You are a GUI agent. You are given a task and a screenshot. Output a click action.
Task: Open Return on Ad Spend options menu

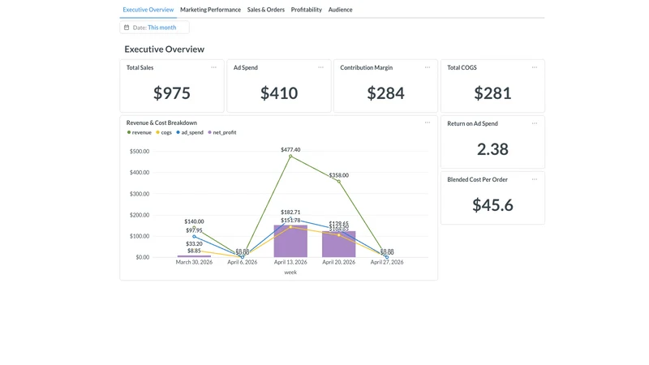(x=535, y=123)
